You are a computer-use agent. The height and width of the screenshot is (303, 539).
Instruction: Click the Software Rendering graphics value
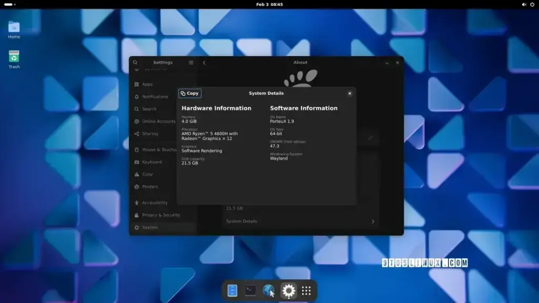coord(202,151)
